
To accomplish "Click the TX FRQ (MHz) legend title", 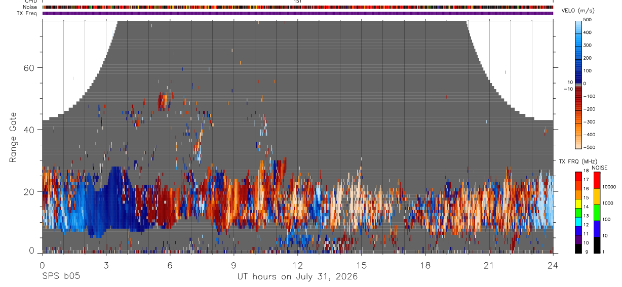I will pos(576,161).
